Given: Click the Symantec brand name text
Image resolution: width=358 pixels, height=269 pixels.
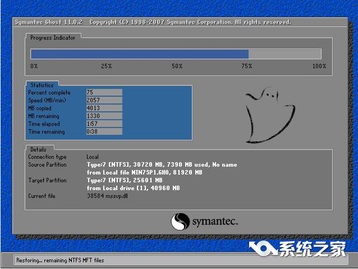Looking at the screenshot, I should (215, 222).
